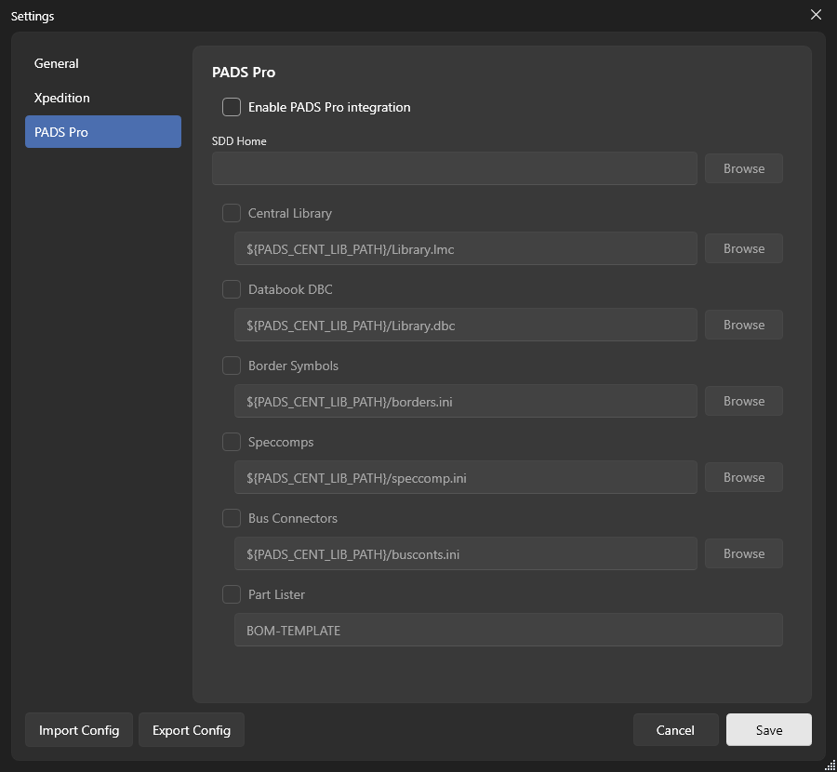Enable PADS Pro integration checkbox
The width and height of the screenshot is (837, 772).
[232, 107]
